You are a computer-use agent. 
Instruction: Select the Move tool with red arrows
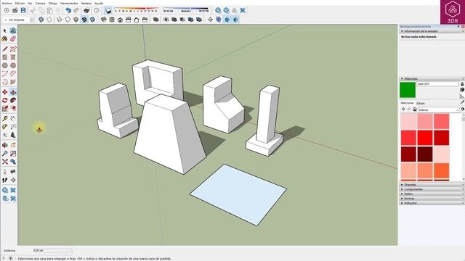click(x=5, y=92)
